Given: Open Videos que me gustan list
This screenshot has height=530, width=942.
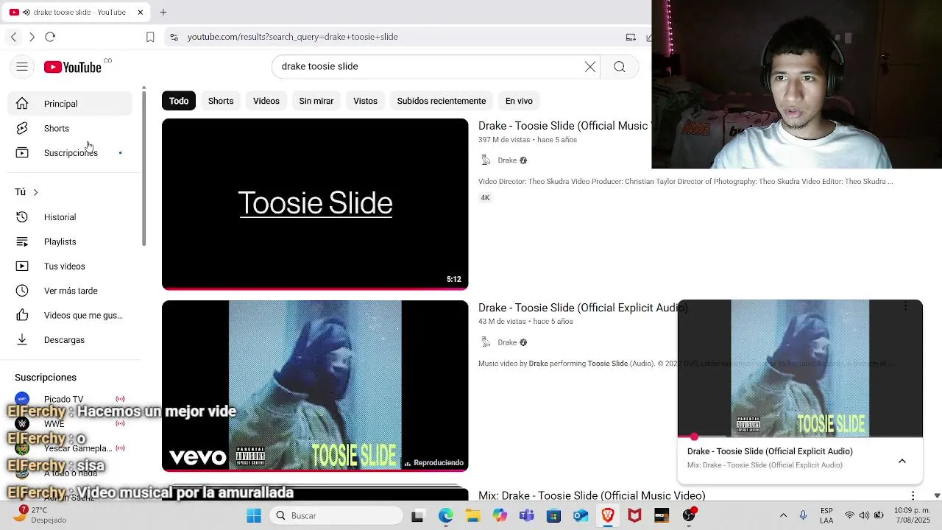Looking at the screenshot, I should pyautogui.click(x=70, y=315).
